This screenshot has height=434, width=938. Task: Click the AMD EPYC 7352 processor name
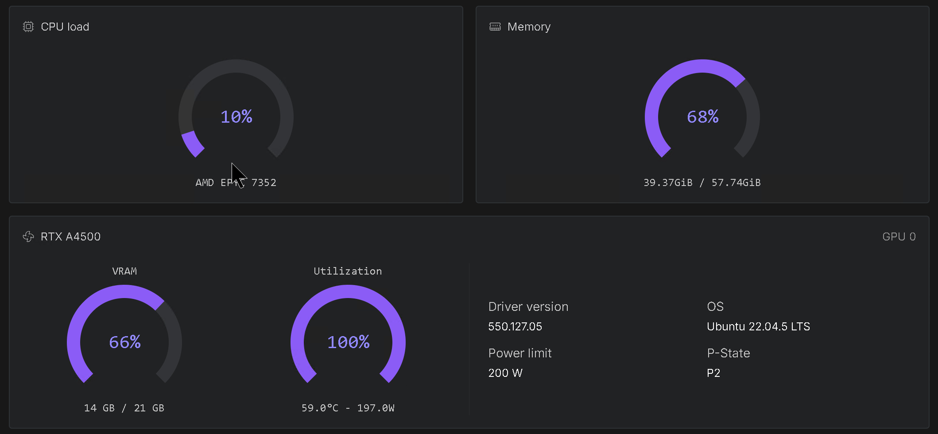pyautogui.click(x=236, y=182)
